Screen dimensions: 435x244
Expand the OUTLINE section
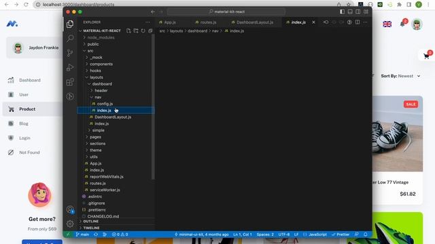pyautogui.click(x=116, y=222)
